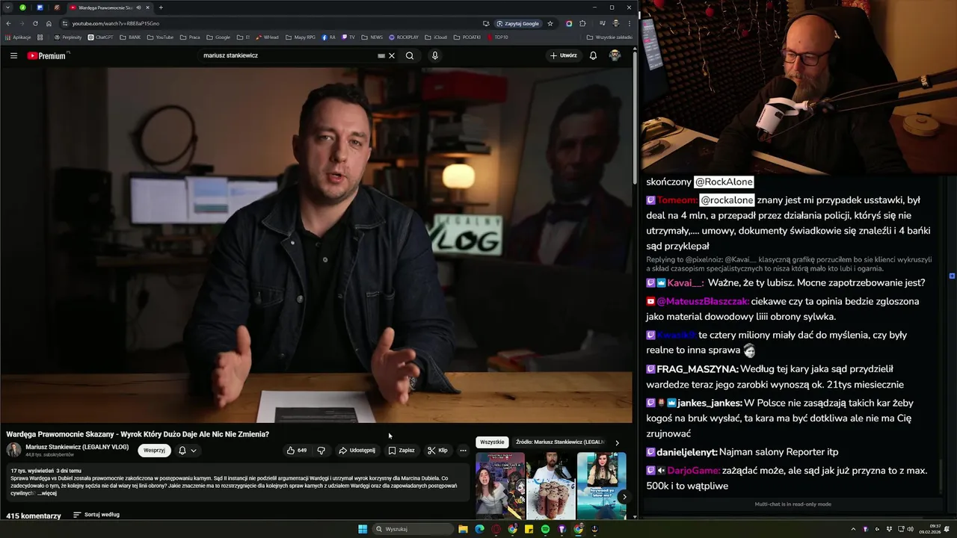Screen dimensions: 957x538
Task: Go to the YouTube Premium home logo
Action: click(46, 55)
